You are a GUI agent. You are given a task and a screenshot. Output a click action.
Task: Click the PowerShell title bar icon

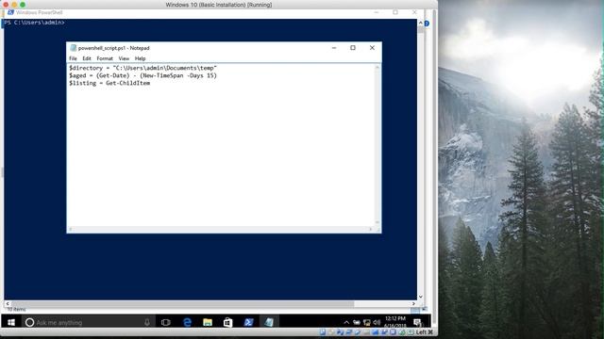[10, 12]
